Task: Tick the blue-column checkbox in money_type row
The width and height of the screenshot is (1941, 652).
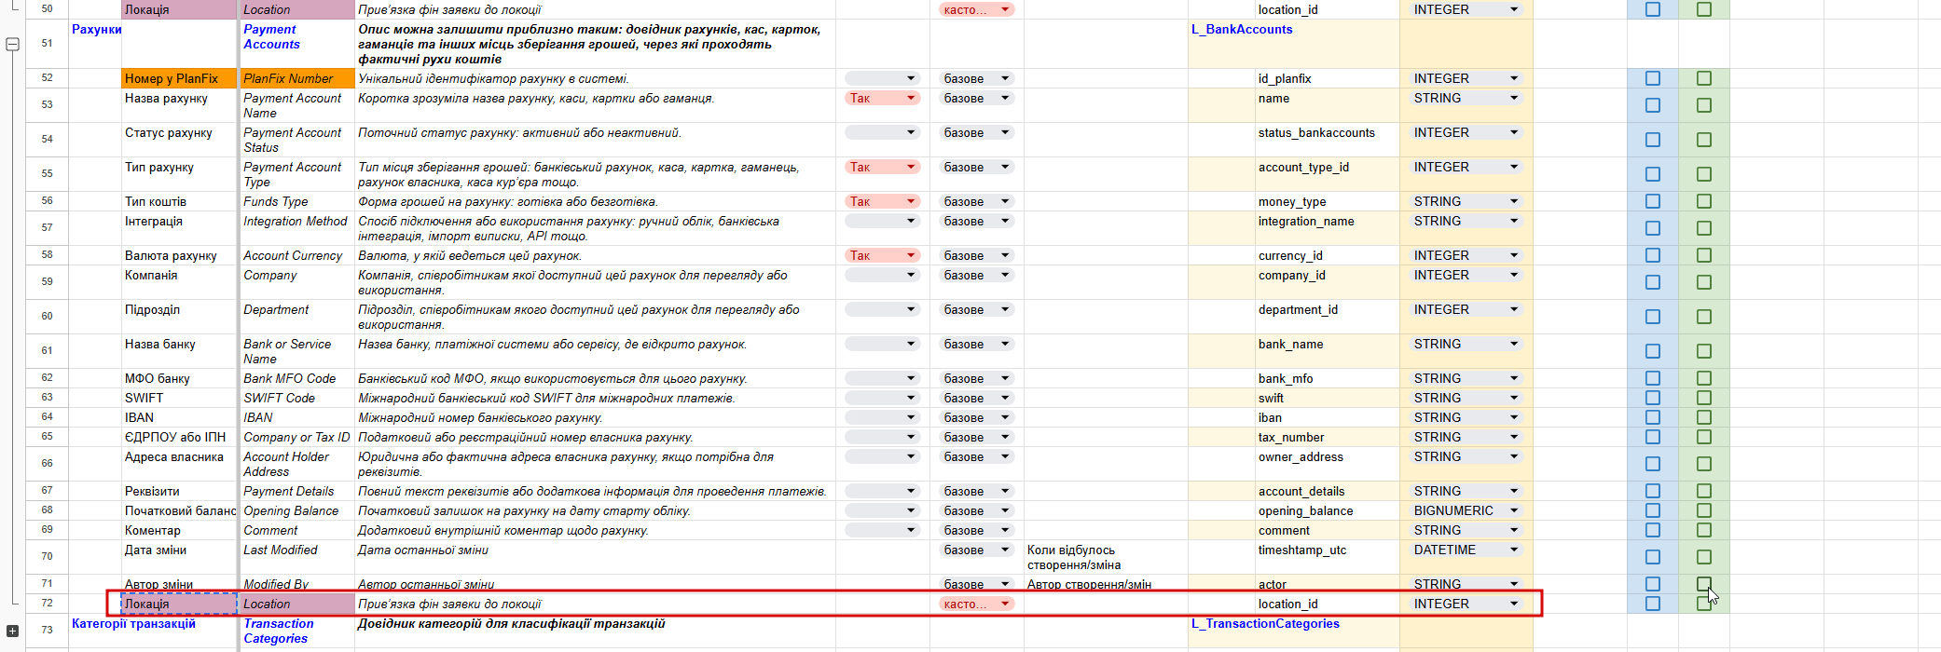Action: pos(1653,201)
